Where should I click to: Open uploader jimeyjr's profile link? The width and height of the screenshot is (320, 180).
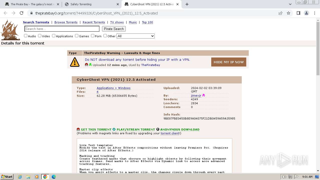pos(196,95)
